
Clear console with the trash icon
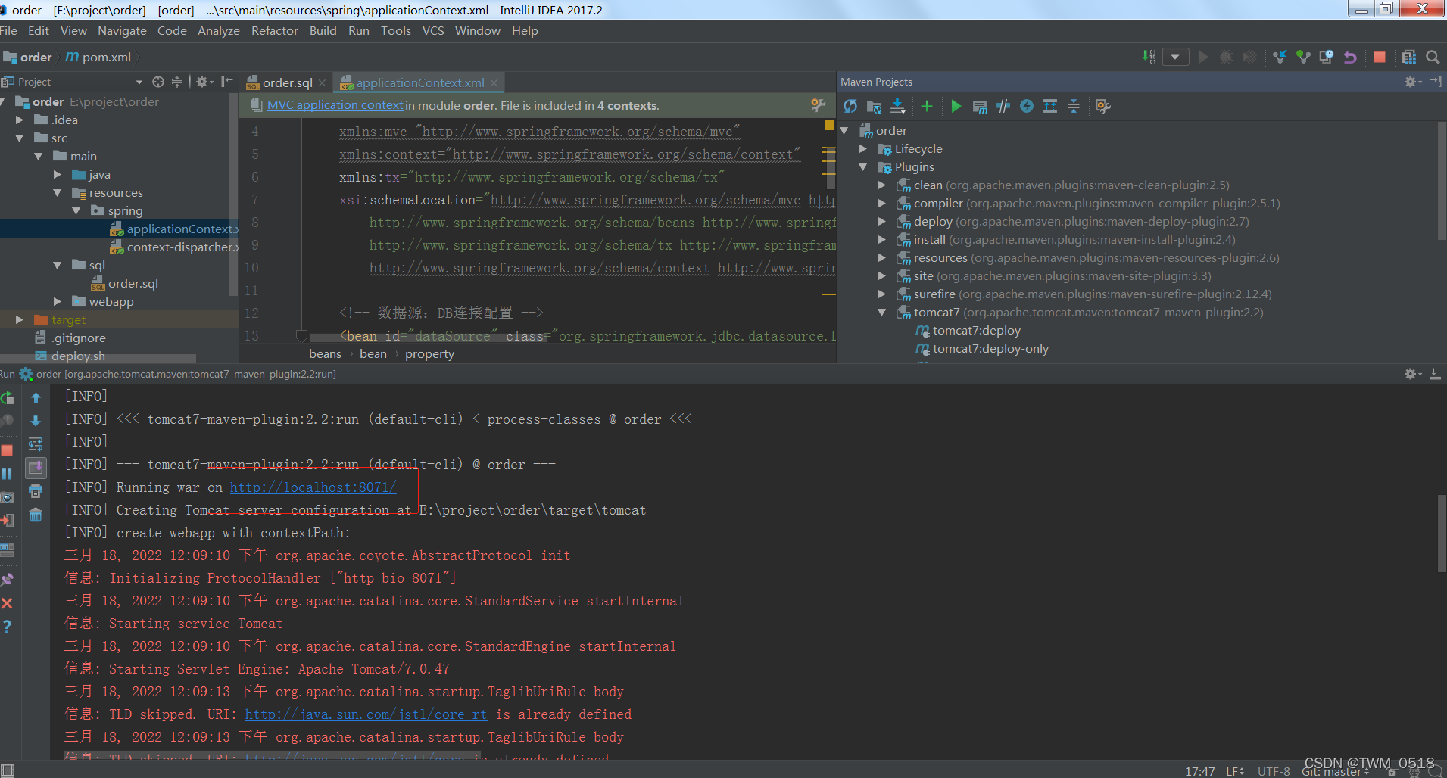(36, 515)
